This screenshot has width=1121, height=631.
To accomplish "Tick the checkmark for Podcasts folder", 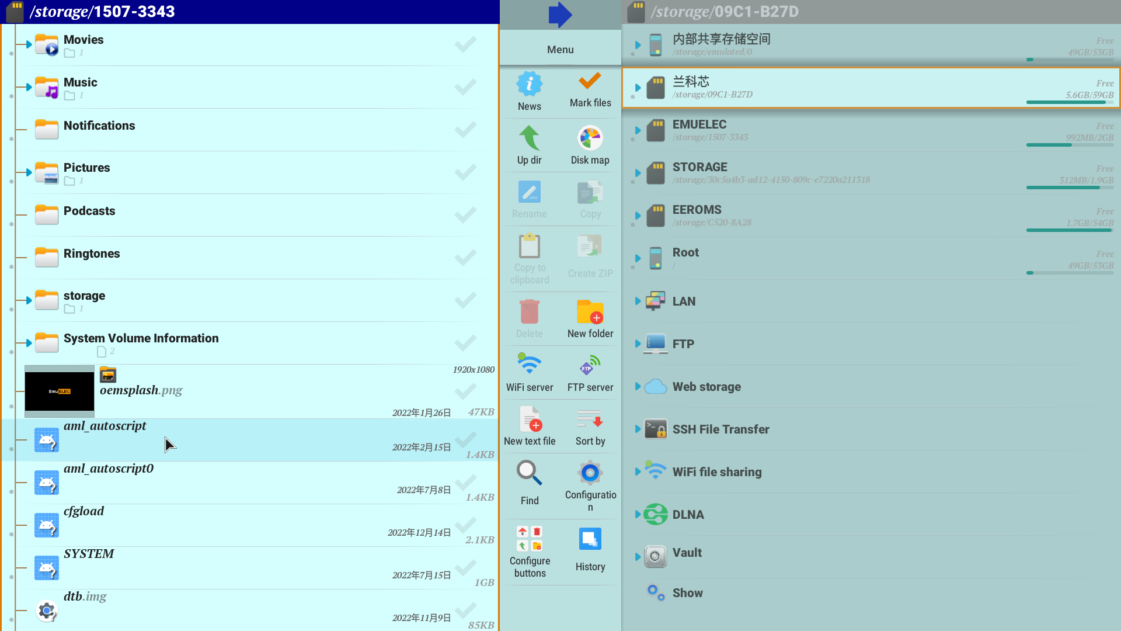I will coord(465,215).
